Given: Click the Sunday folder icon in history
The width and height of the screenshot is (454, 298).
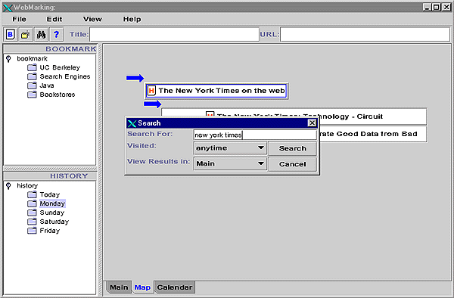Looking at the screenshot, I should click(32, 213).
